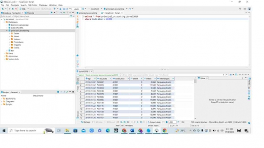Click the navigator filter funnel icon
Image resolution: width=264 pixels, height=148 pixels.
click(71, 16)
